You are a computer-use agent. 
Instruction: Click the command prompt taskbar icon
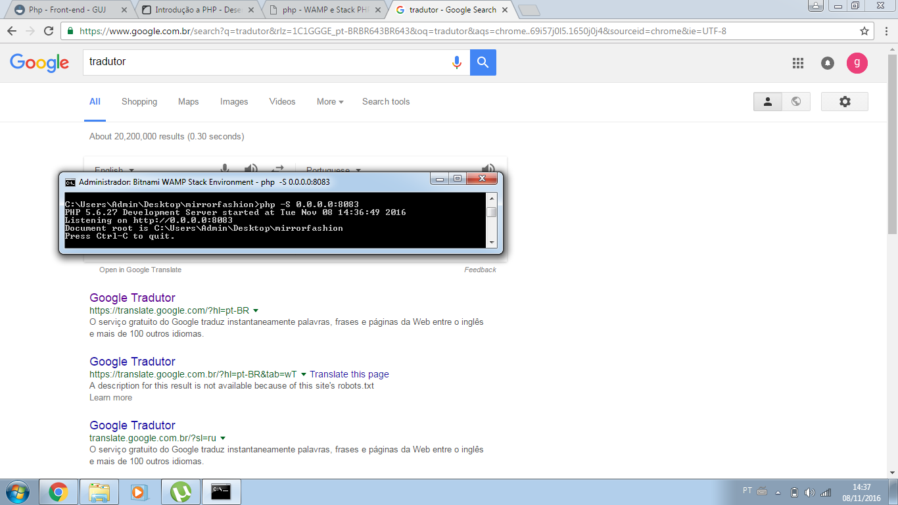point(221,492)
